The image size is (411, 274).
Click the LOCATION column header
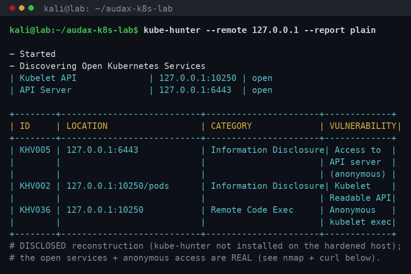87,126
